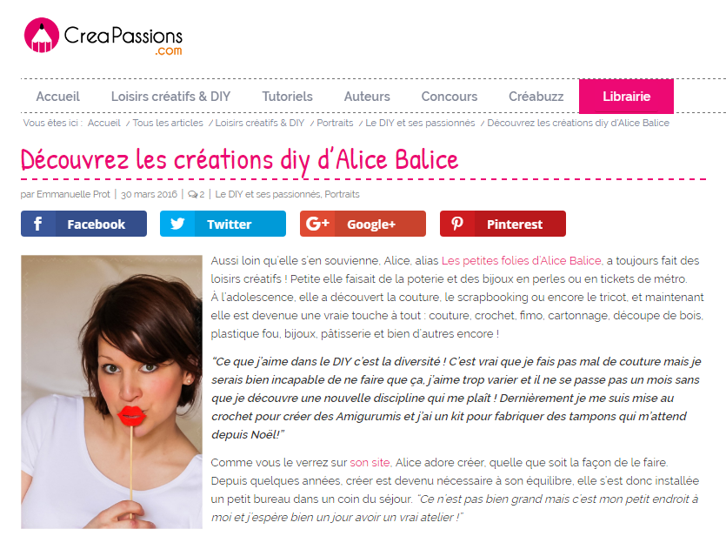This screenshot has height=536, width=726.
Task: Select the Auteurs menu item
Action: click(x=367, y=97)
